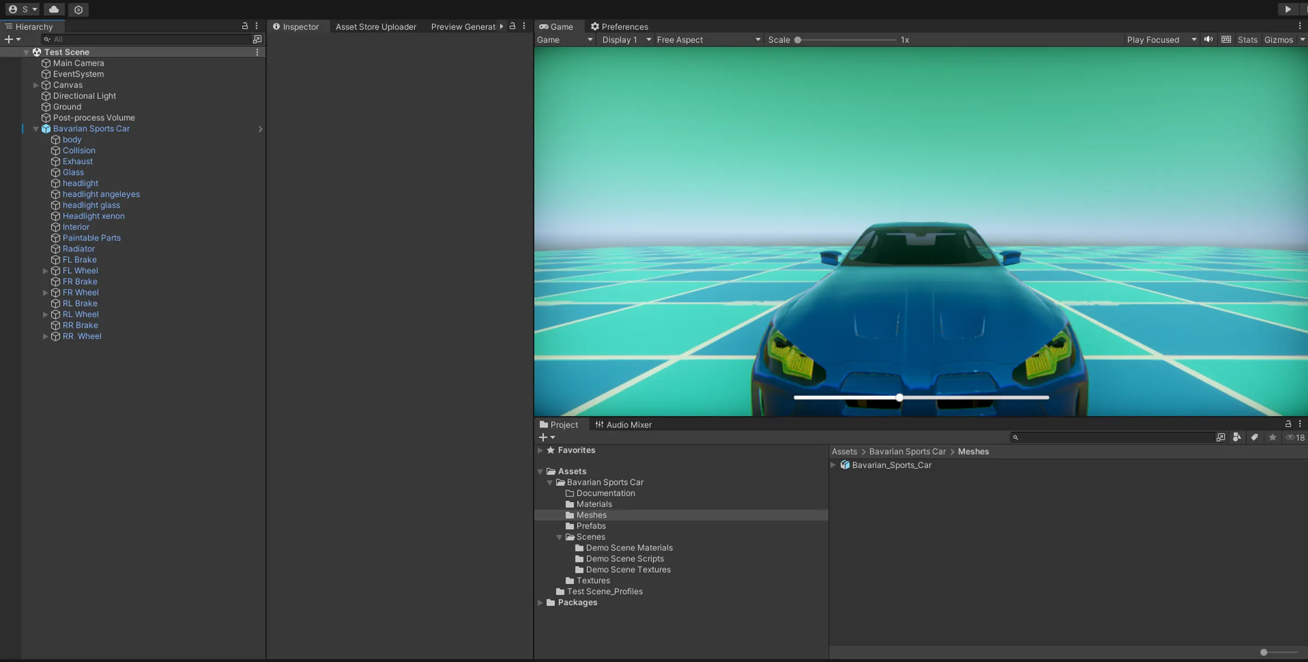Toggle the frame debugger grid icon
The height and width of the screenshot is (662, 1308).
click(x=1226, y=39)
